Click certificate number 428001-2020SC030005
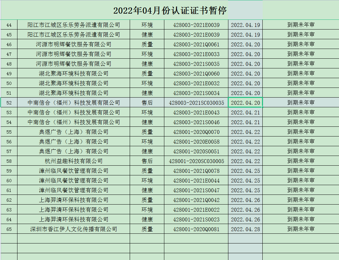339x260 pixels. pos(196,161)
